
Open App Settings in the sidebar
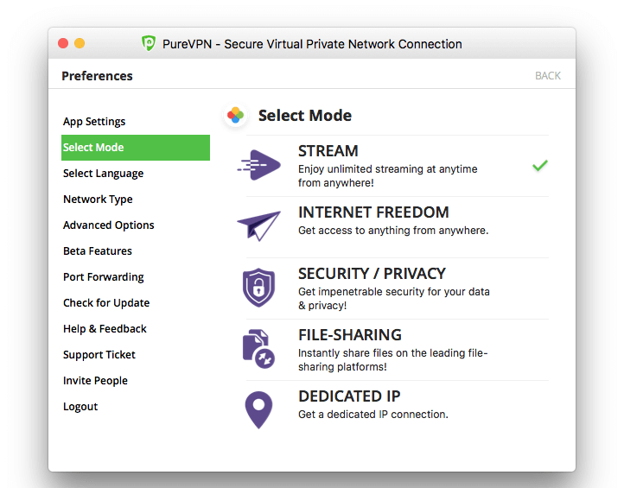tap(94, 122)
